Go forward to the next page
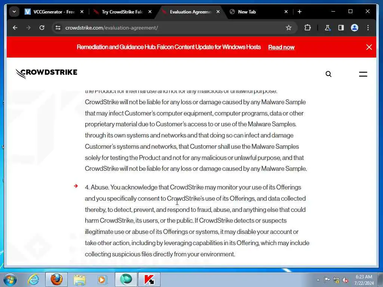This screenshot has width=383, height=287. (28, 28)
